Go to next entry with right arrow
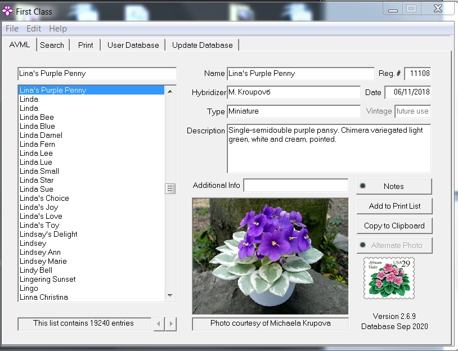458x351 pixels. pyautogui.click(x=171, y=324)
